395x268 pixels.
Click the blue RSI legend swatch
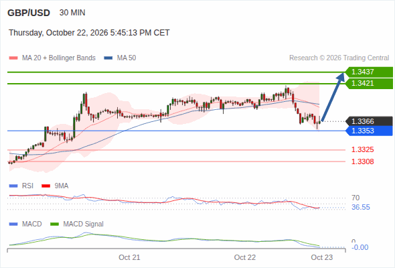pyautogui.click(x=13, y=186)
